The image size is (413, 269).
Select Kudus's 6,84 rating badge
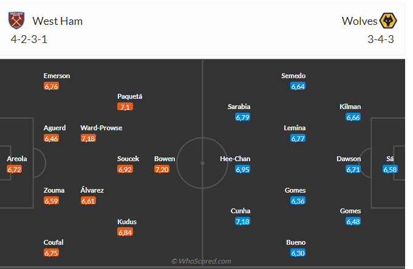(125, 232)
